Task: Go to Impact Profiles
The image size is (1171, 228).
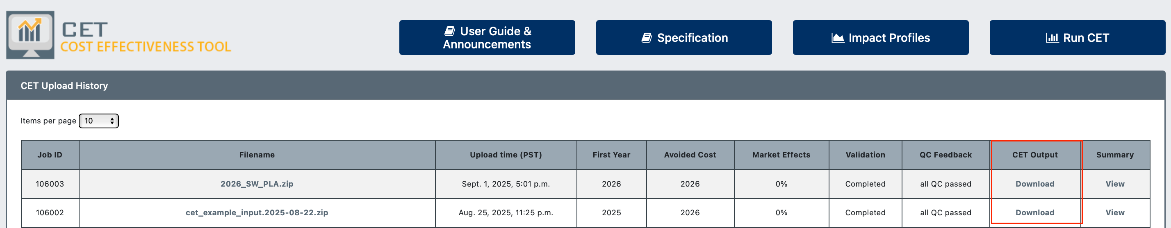Action: pos(881,38)
